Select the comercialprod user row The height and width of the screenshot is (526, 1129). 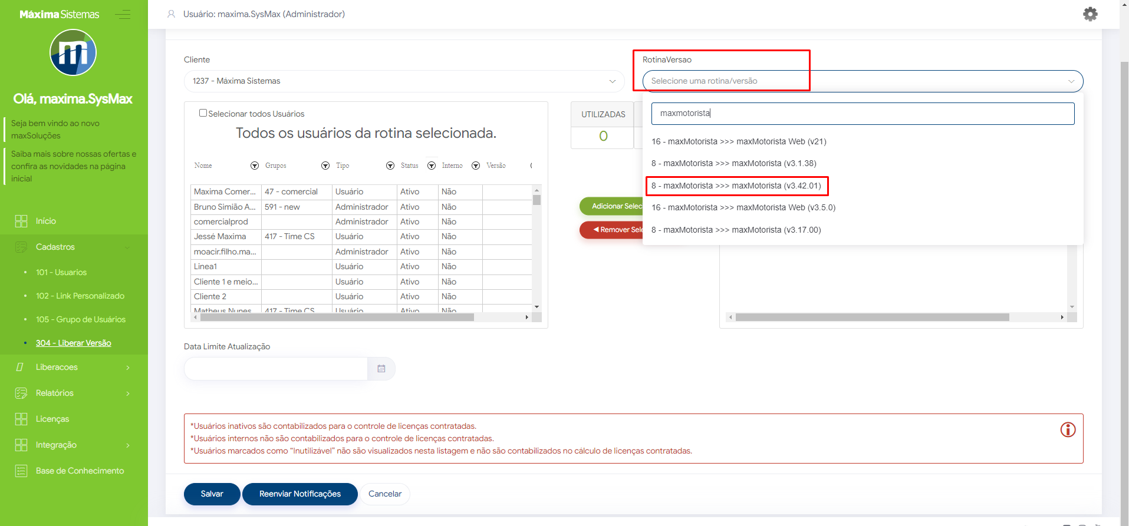pos(361,222)
